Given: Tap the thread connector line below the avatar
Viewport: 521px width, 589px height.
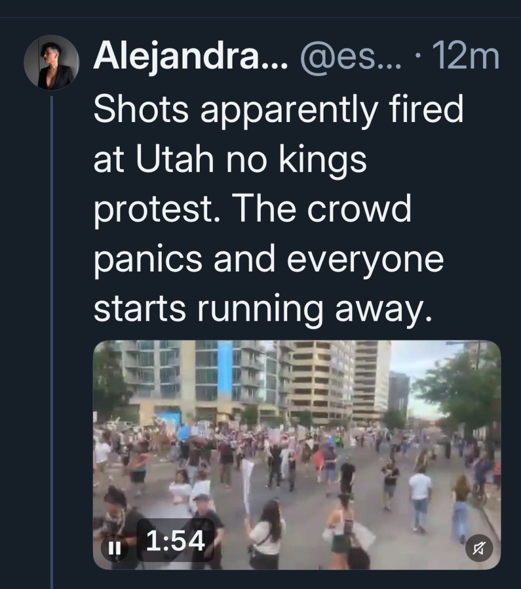Looking at the screenshot, I should click(x=52, y=345).
